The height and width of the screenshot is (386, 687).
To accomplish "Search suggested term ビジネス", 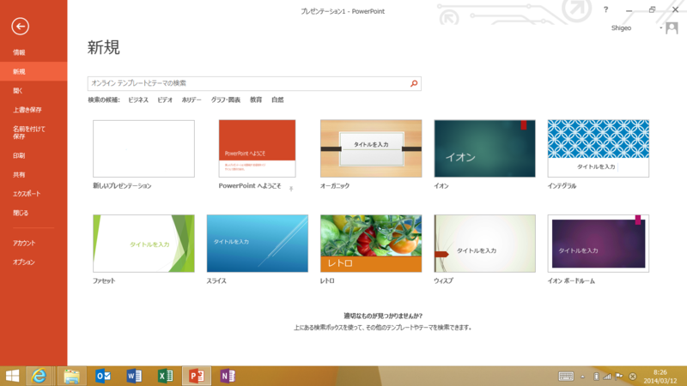I will tap(138, 100).
